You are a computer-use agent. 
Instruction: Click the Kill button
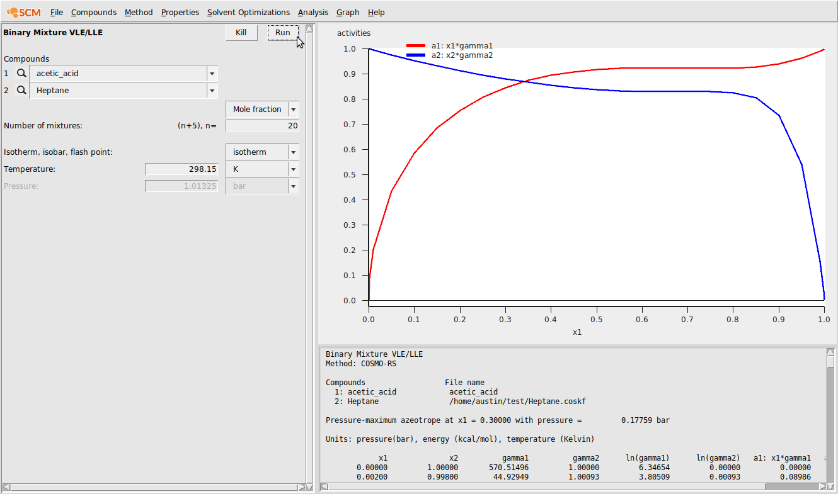coord(241,33)
